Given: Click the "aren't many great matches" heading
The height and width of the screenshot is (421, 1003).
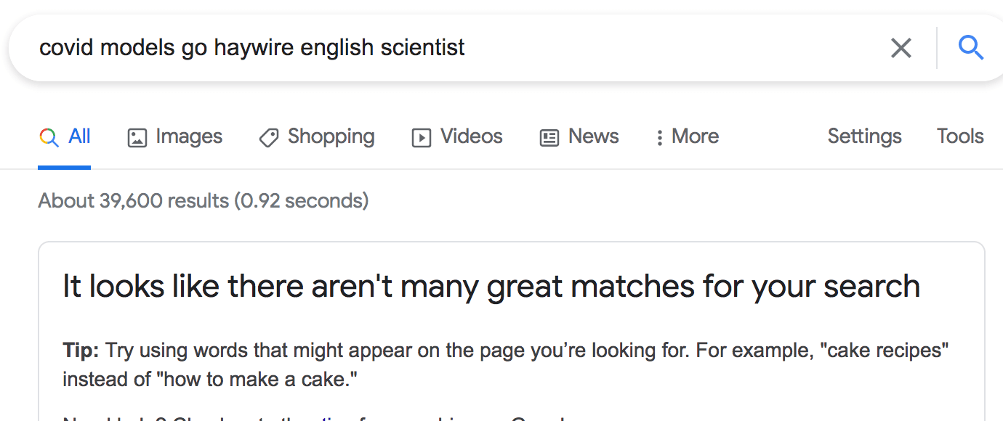Looking at the screenshot, I should pyautogui.click(x=491, y=287).
